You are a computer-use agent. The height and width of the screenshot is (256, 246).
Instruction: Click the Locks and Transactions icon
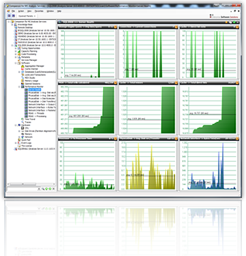[23, 75]
